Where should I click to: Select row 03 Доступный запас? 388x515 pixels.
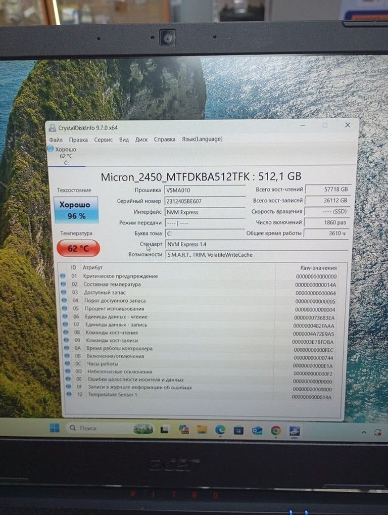[199, 293]
